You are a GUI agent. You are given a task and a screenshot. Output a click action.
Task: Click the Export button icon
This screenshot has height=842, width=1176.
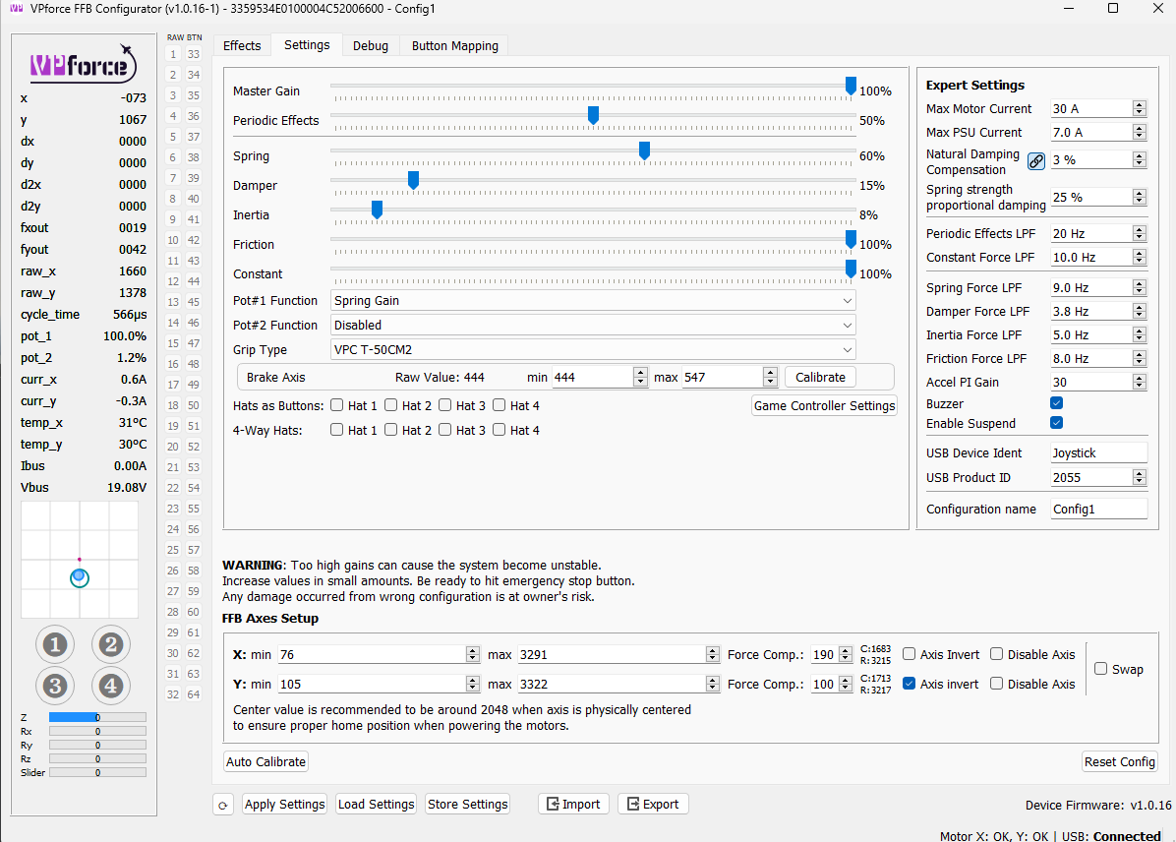(x=633, y=805)
